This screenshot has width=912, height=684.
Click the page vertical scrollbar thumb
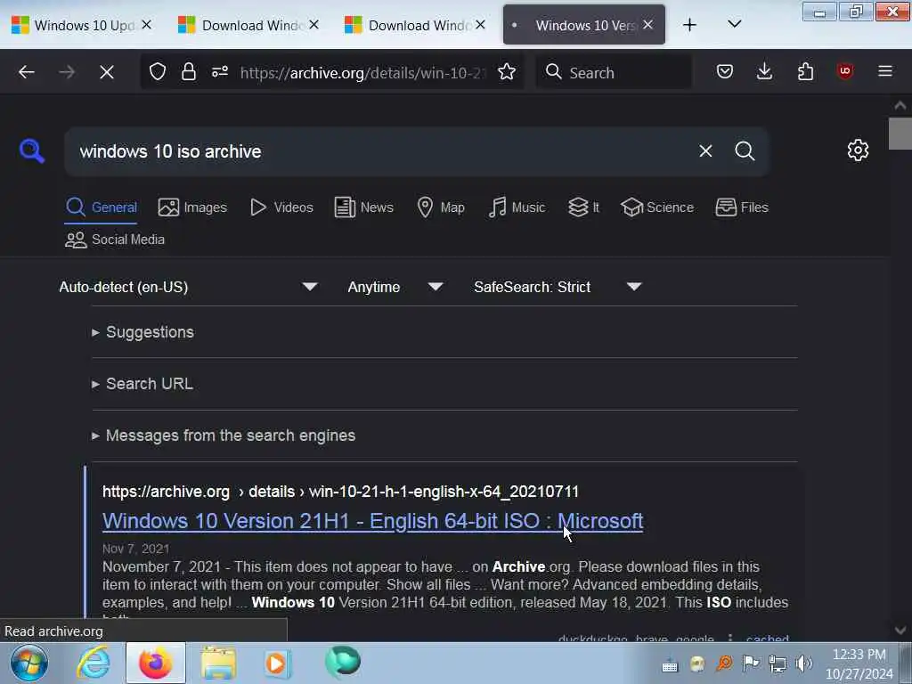point(900,134)
